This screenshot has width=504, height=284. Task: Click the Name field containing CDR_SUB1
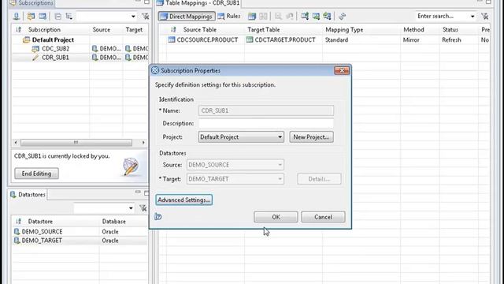click(266, 110)
